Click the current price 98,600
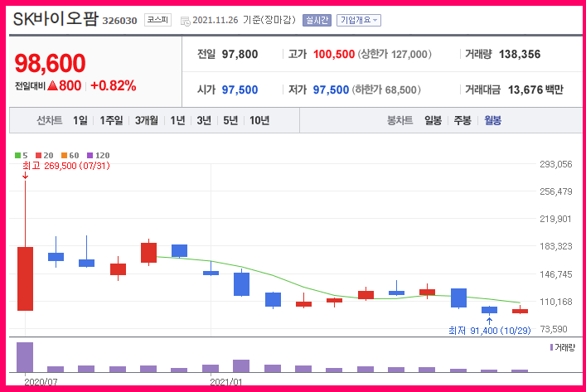This screenshot has width=586, height=392. click(x=50, y=63)
